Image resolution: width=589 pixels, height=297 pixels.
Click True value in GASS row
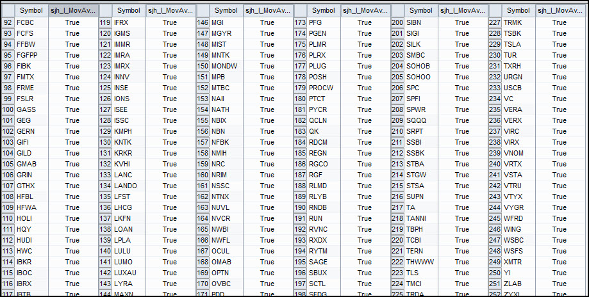[72, 109]
